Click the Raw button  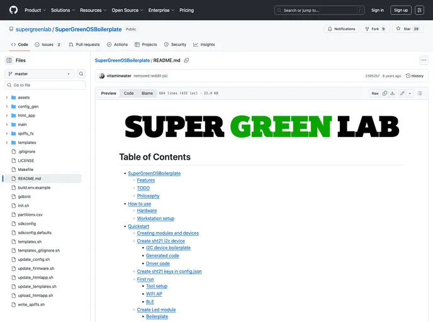[375, 93]
